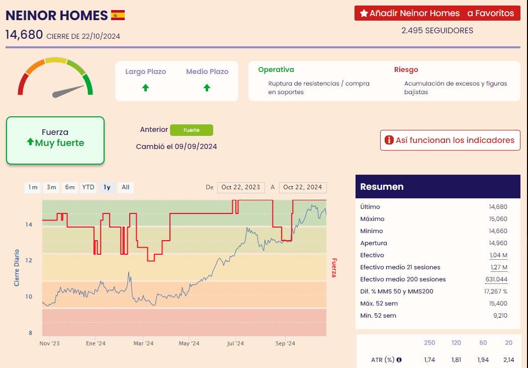Select the 6m time range

(x=69, y=187)
